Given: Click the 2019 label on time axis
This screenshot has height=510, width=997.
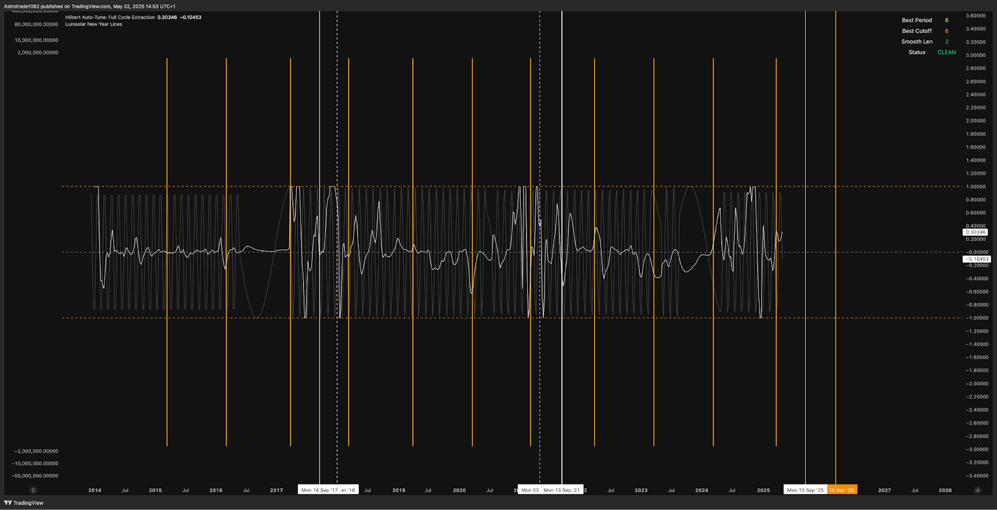Looking at the screenshot, I should pyautogui.click(x=399, y=490).
